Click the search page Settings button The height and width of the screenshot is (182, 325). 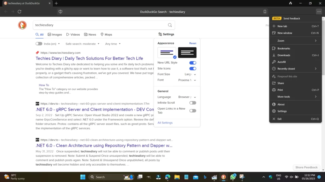click(166, 34)
